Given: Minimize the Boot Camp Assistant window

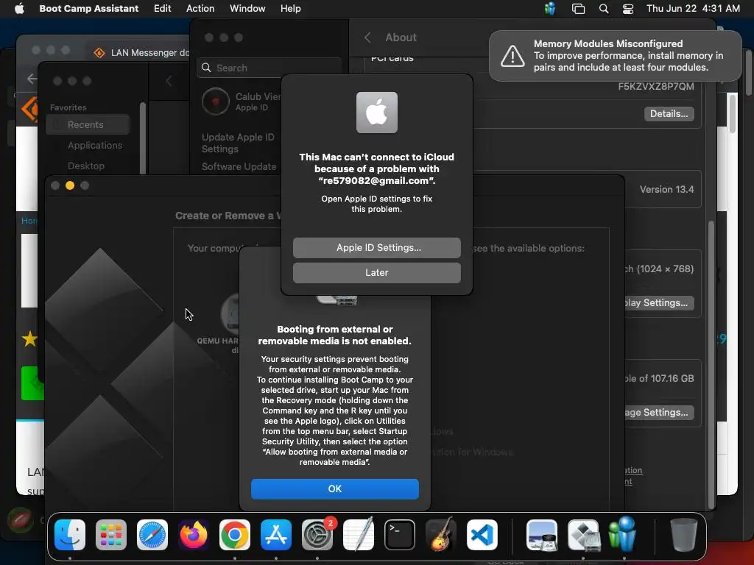Looking at the screenshot, I should tap(70, 185).
